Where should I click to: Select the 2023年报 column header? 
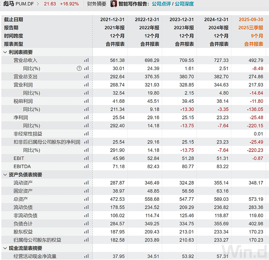pos(184,28)
